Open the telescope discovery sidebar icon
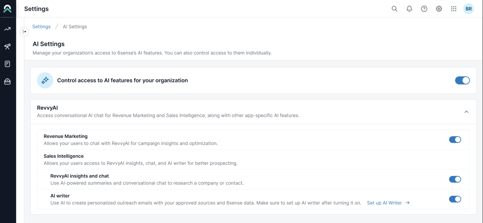The image size is (483, 223). click(7, 46)
